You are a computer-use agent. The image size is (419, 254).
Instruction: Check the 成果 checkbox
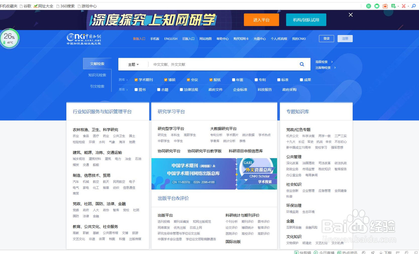(301, 80)
